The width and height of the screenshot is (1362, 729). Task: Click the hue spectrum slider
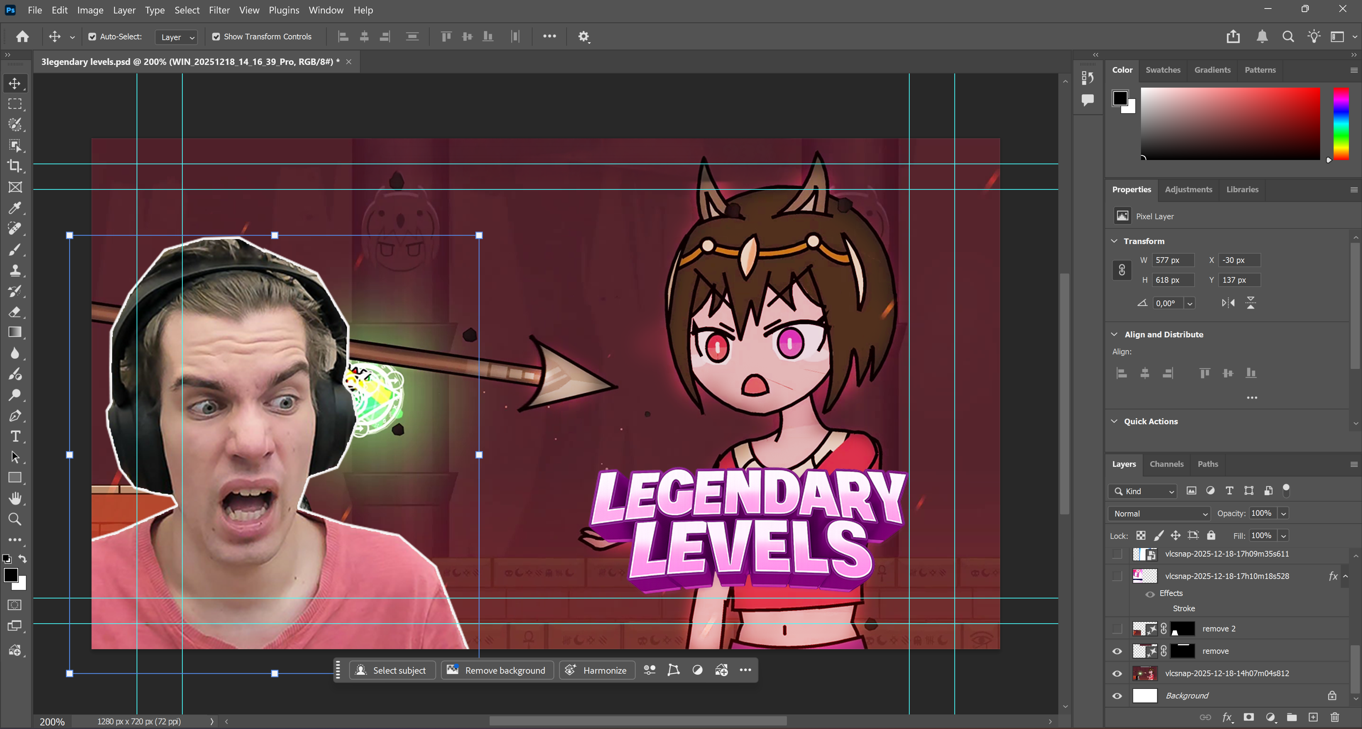[x=1341, y=124]
